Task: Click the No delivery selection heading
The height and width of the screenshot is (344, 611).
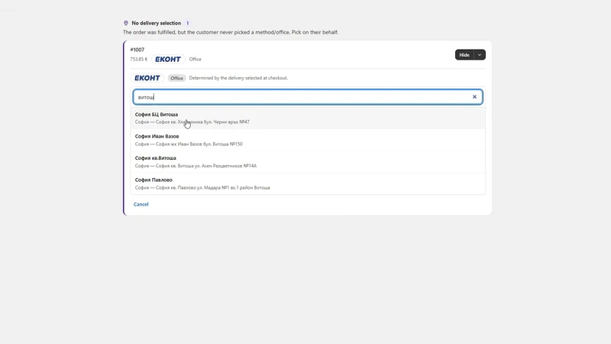Action: pyautogui.click(x=157, y=23)
